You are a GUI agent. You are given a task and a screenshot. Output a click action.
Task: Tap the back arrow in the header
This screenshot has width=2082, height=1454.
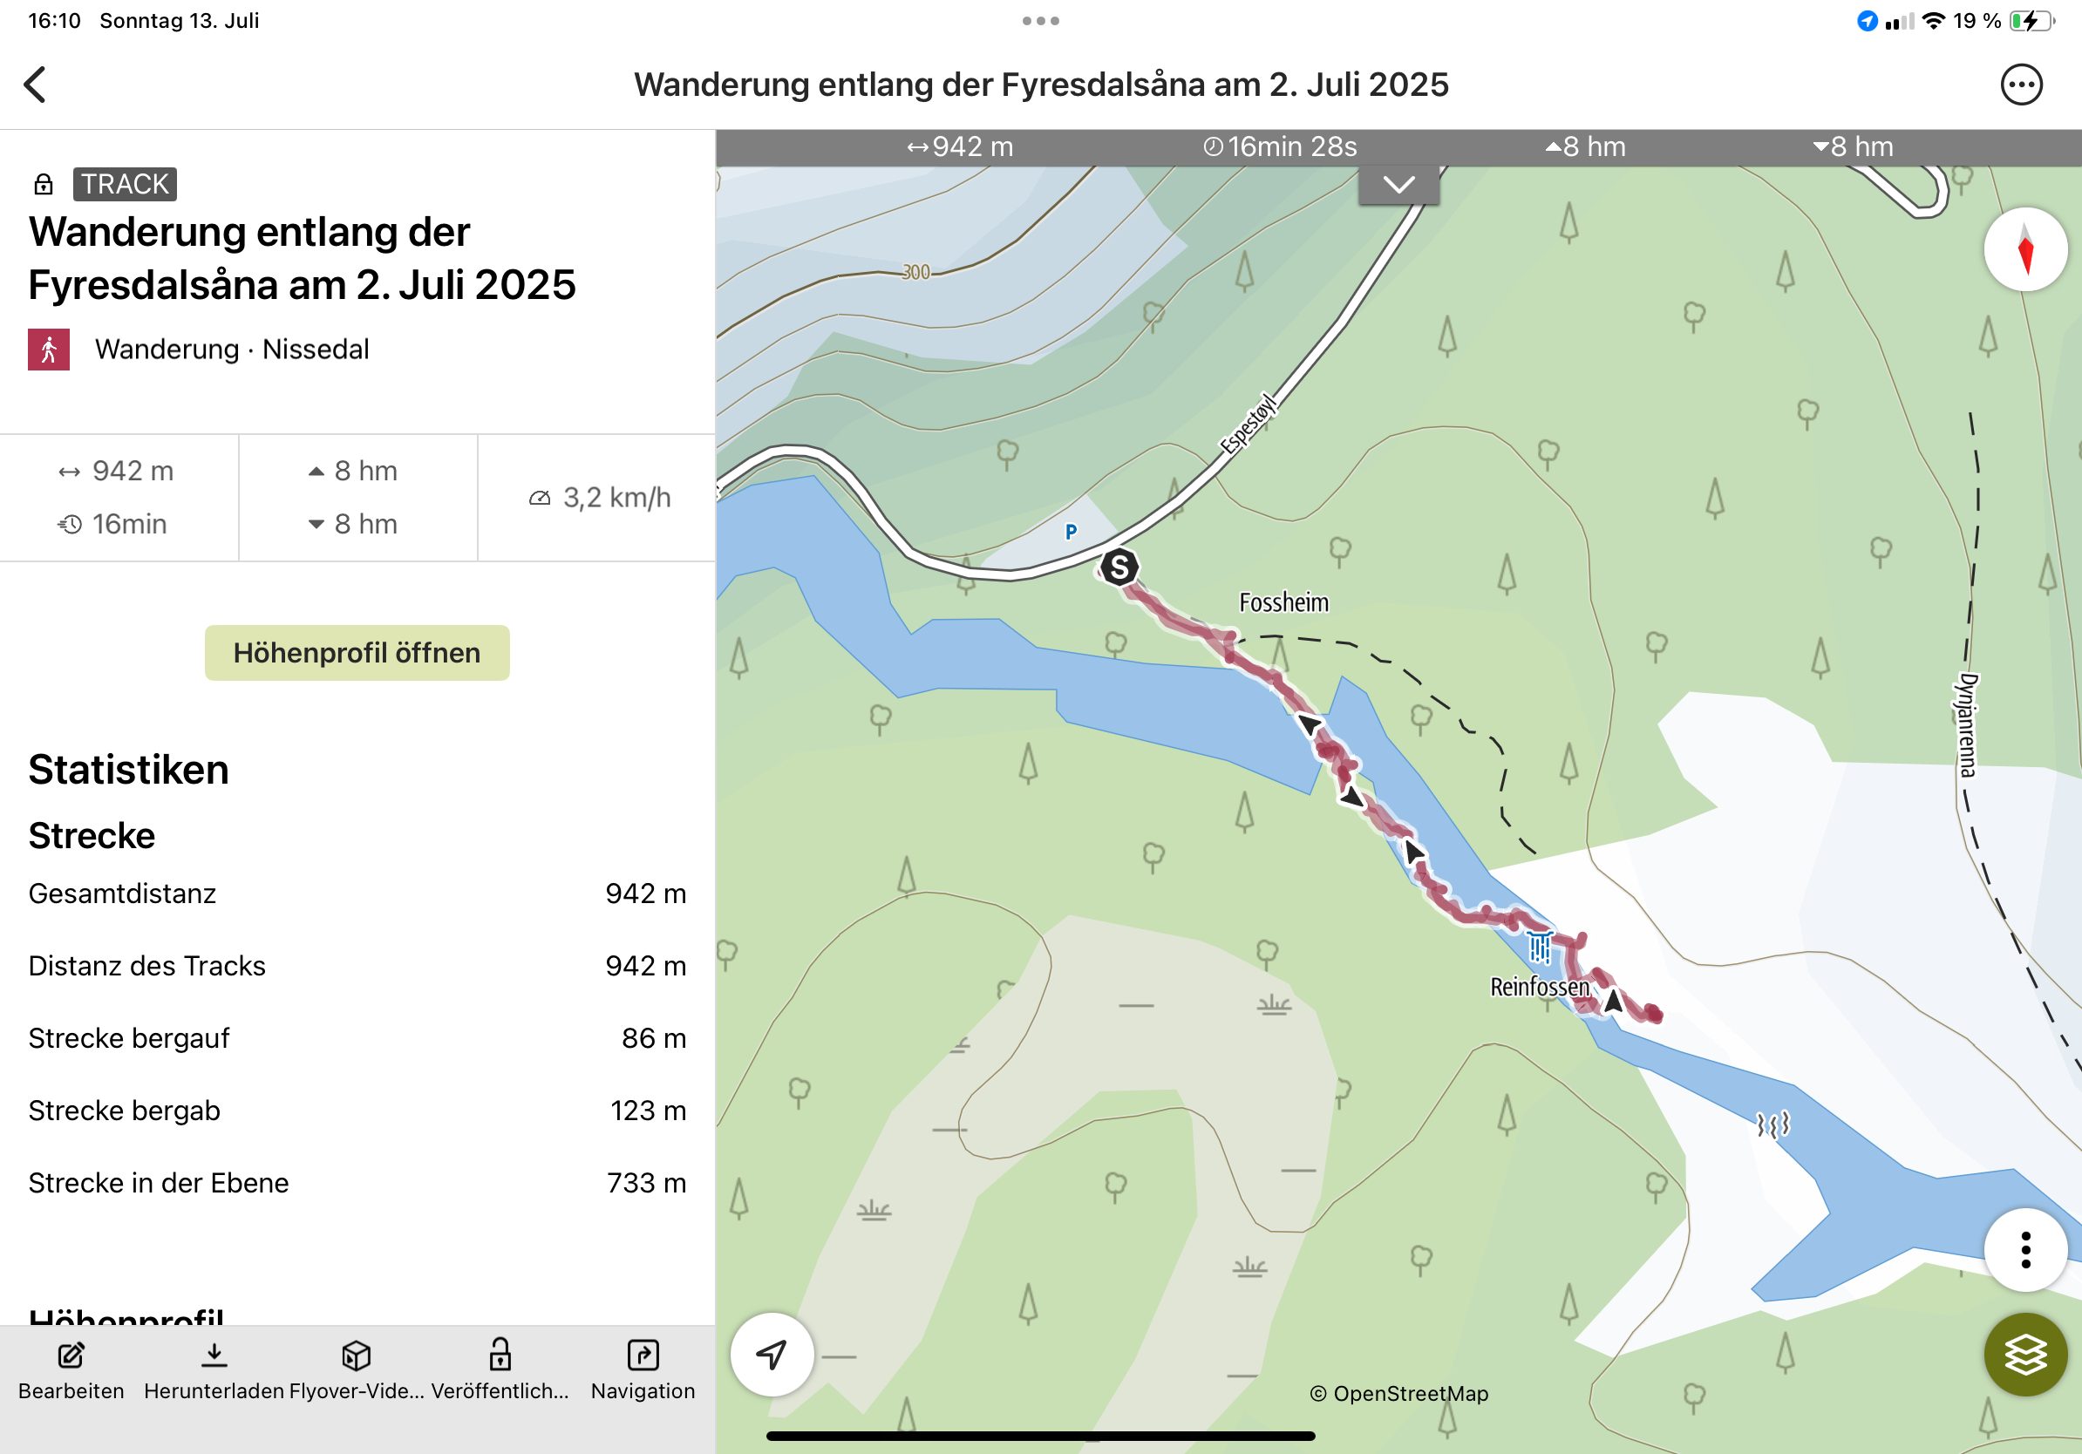coord(36,85)
